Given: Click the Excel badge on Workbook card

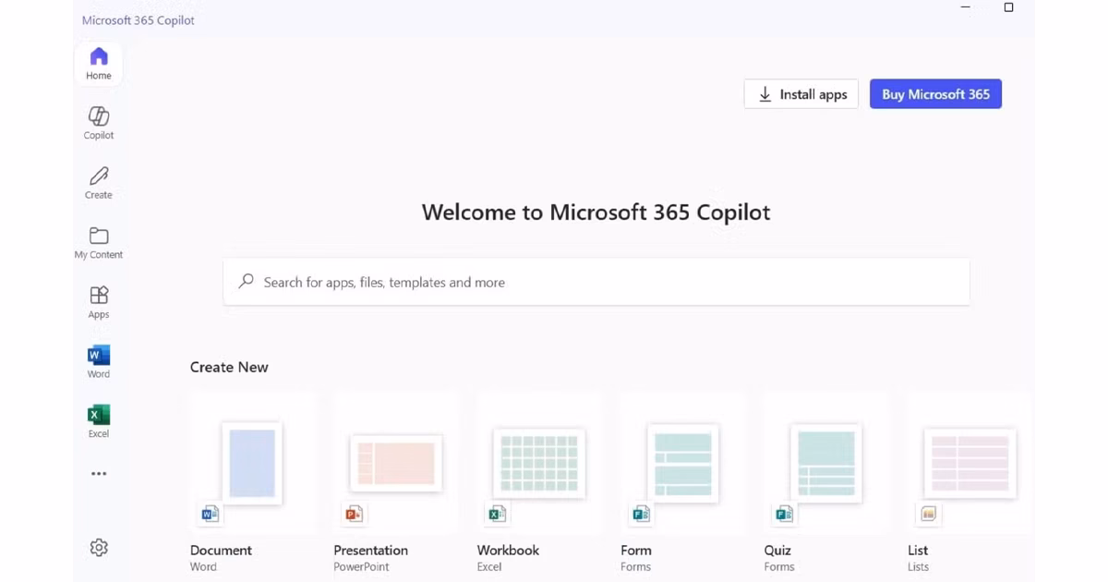Looking at the screenshot, I should 498,514.
